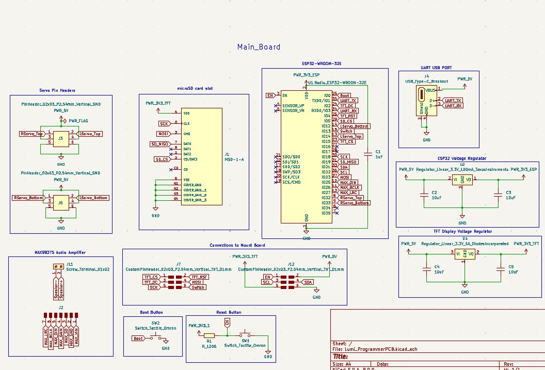Select the U4 TFT regulator symbol
Image resolution: width=545 pixels, height=370 pixels.
tap(465, 254)
